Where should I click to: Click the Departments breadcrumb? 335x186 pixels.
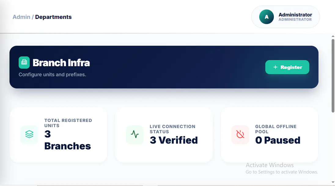[53, 17]
